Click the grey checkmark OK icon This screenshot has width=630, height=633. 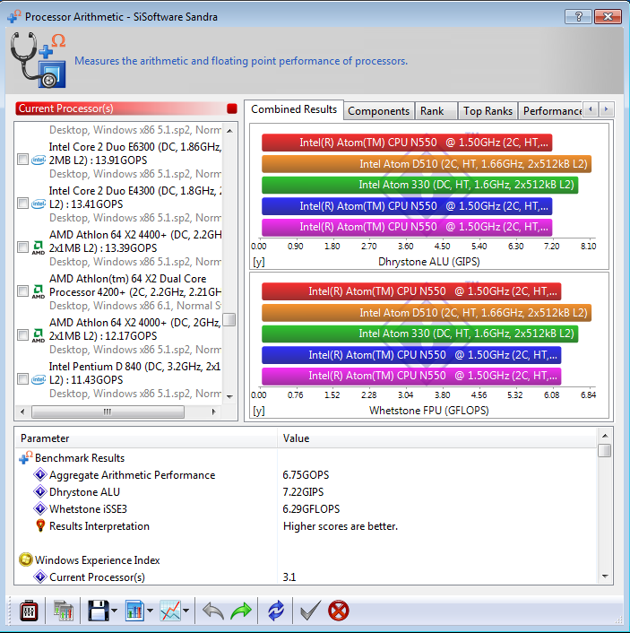[309, 611]
